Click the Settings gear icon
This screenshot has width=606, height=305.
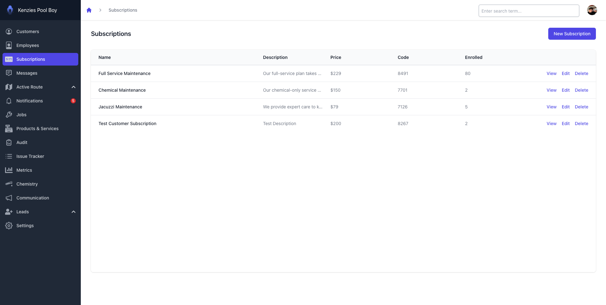coord(9,226)
